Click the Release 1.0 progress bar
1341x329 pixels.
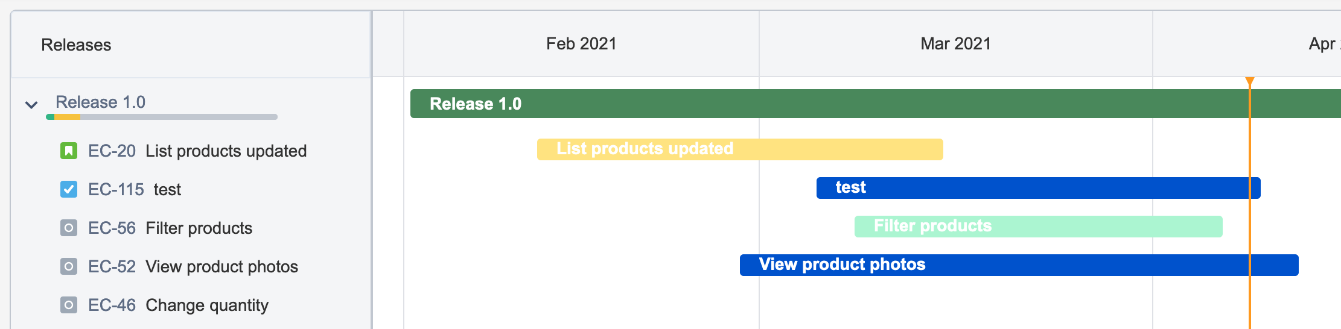tap(162, 117)
